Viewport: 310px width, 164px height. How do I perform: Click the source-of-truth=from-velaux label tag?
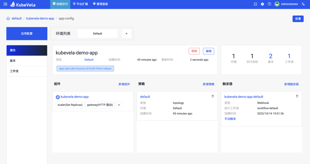click(85, 69)
